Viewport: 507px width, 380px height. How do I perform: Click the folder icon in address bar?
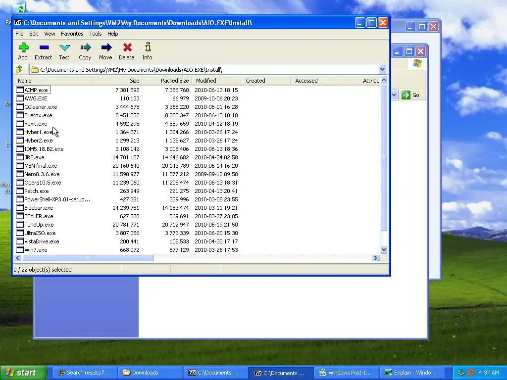click(35, 69)
